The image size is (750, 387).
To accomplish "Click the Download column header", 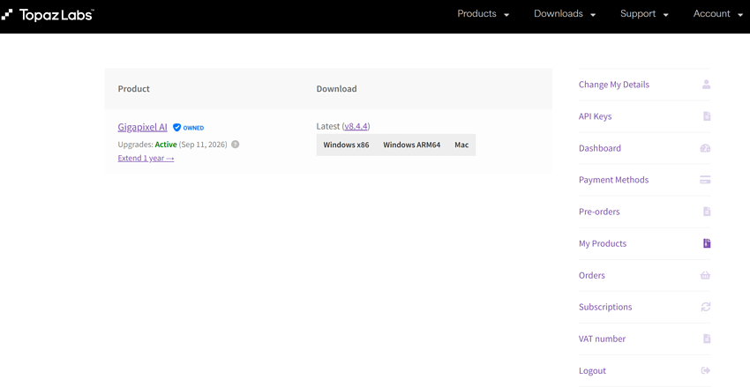I will pyautogui.click(x=337, y=89).
